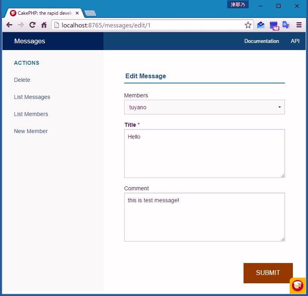This screenshot has width=308, height=296.
Task: Open List Messages in the sidebar
Action: coord(32,97)
